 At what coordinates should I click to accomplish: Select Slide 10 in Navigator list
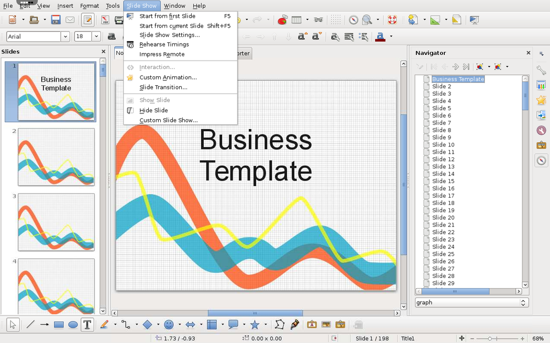(x=443, y=145)
